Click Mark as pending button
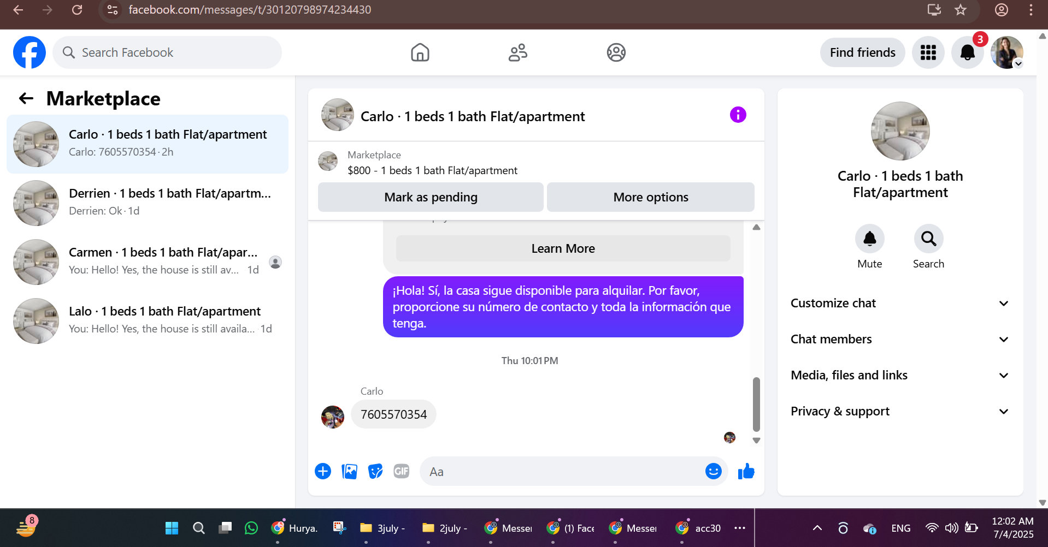 tap(431, 197)
